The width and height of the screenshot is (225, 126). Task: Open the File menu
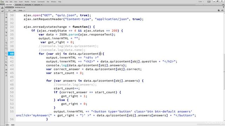pos(7,2)
